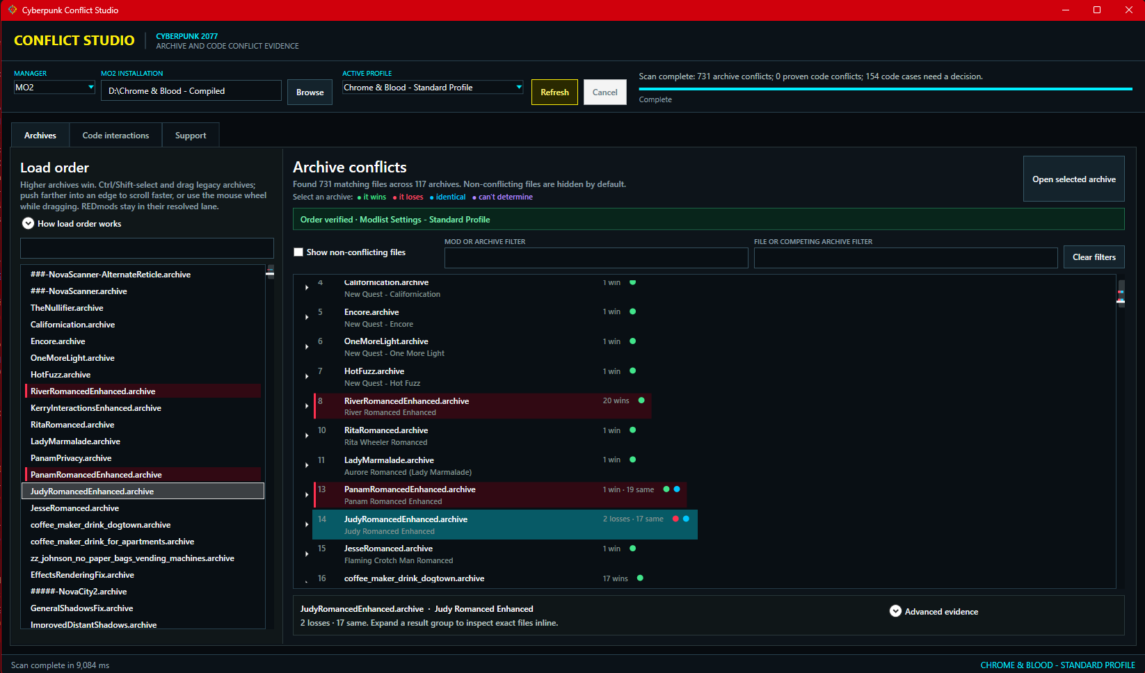Image resolution: width=1145 pixels, height=673 pixels.
Task: Click the chevron icon beside How load order works
Action: click(28, 223)
